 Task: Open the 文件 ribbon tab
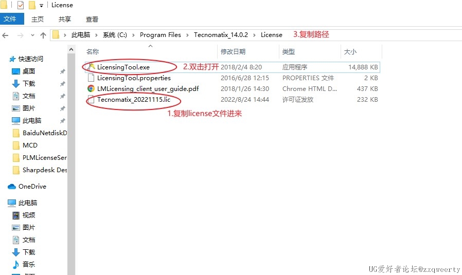pyautogui.click(x=12, y=19)
